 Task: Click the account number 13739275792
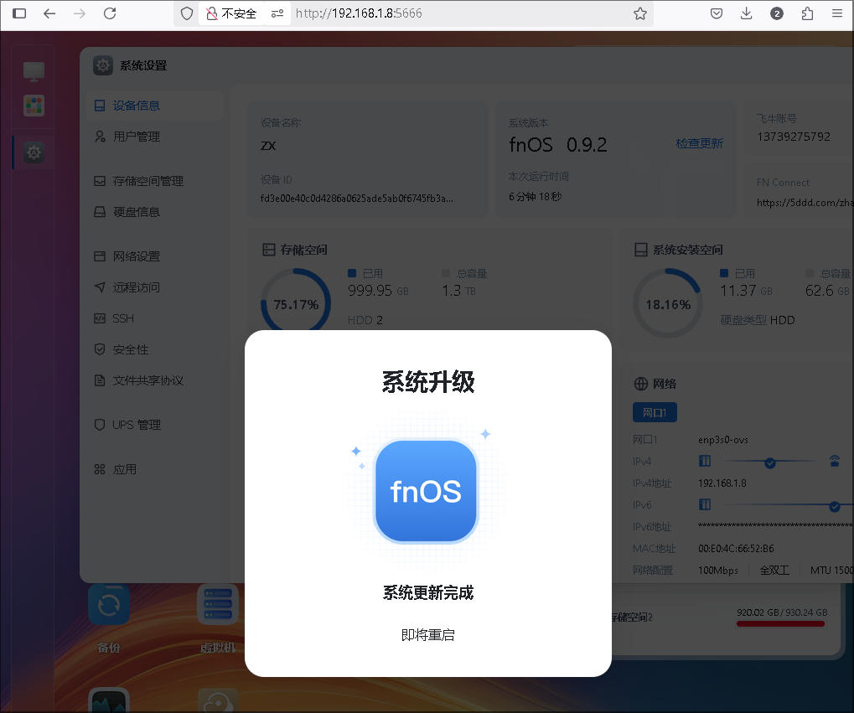click(x=794, y=137)
